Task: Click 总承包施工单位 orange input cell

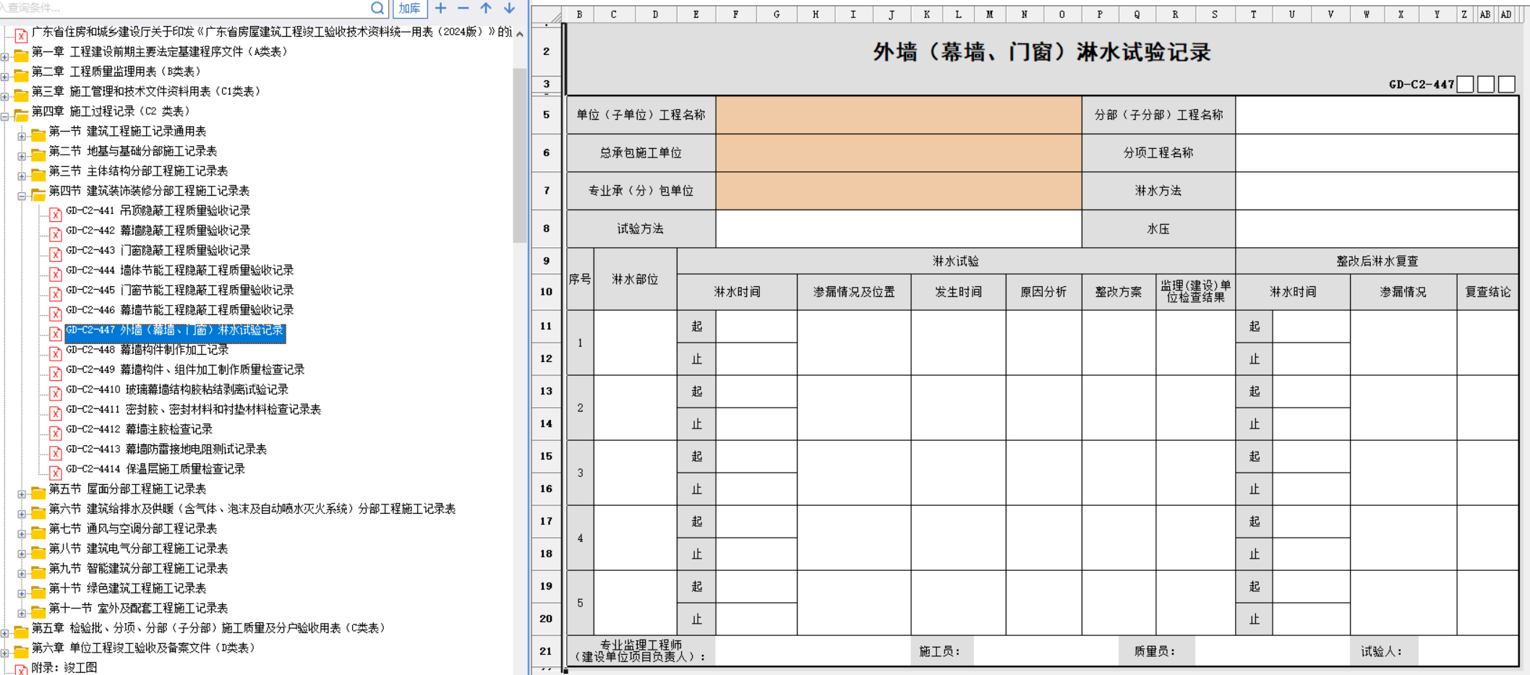Action: [899, 152]
